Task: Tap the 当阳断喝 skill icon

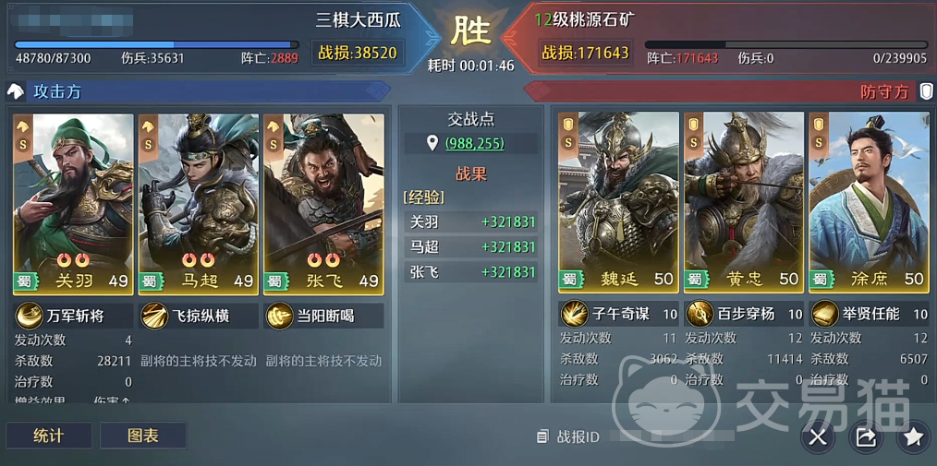Action: coord(280,316)
